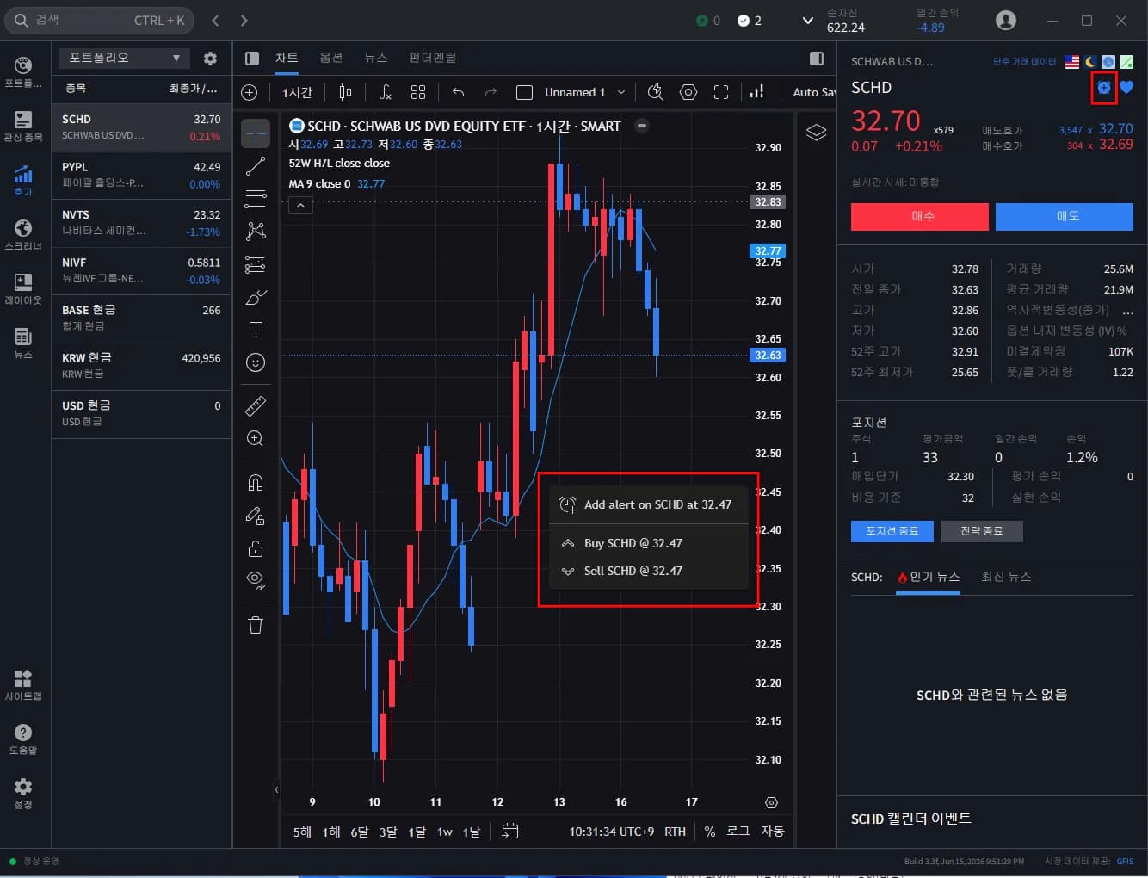Hide all drawings with the eye icon
Image resolution: width=1148 pixels, height=878 pixels.
[x=256, y=580]
